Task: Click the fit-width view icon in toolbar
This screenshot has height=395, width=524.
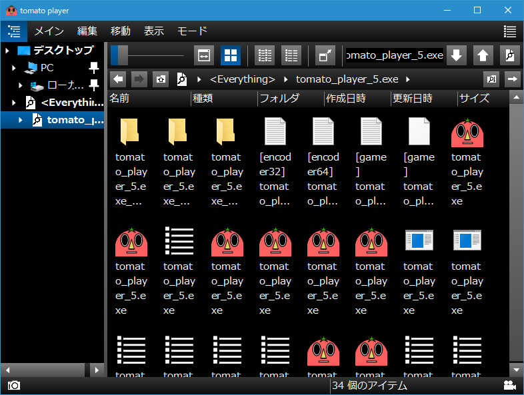Action: 204,55
